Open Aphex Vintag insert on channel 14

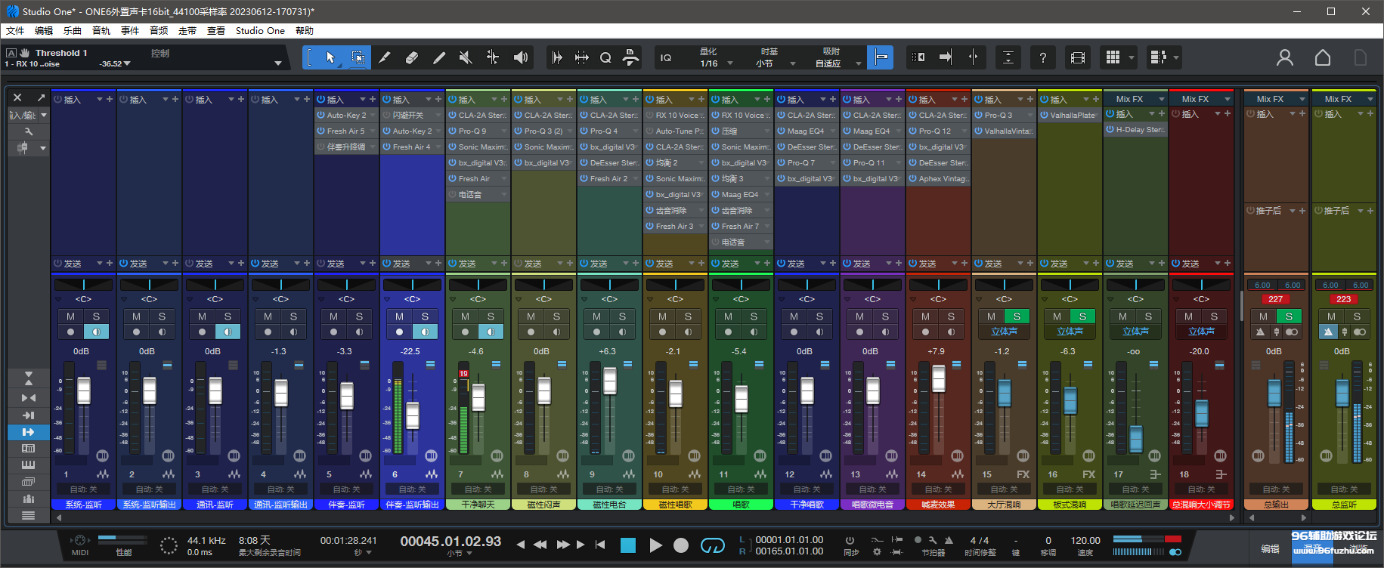[x=938, y=179]
